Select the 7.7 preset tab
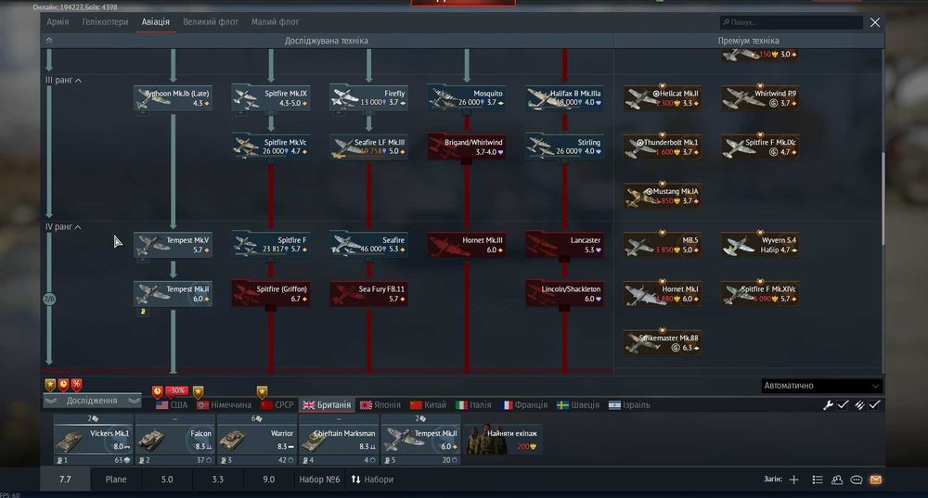The image size is (928, 498). point(65,479)
